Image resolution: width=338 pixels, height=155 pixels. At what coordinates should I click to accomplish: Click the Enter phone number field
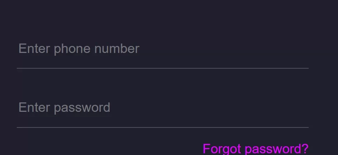tap(162, 49)
